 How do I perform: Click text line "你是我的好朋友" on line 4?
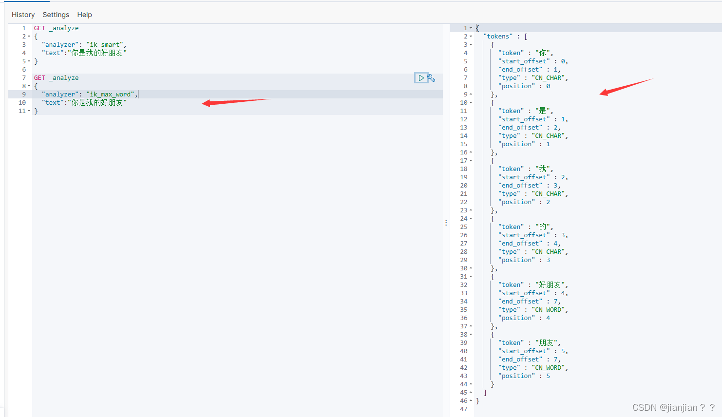coord(97,53)
